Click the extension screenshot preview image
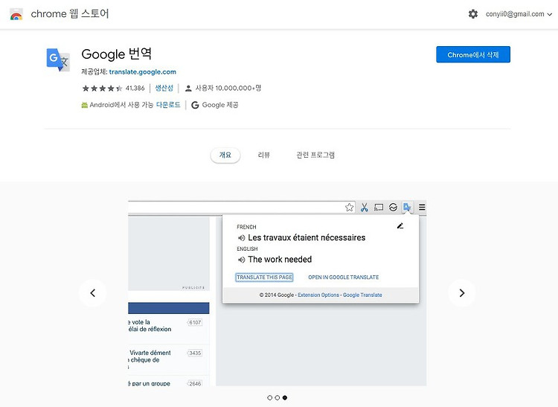 coord(278,293)
